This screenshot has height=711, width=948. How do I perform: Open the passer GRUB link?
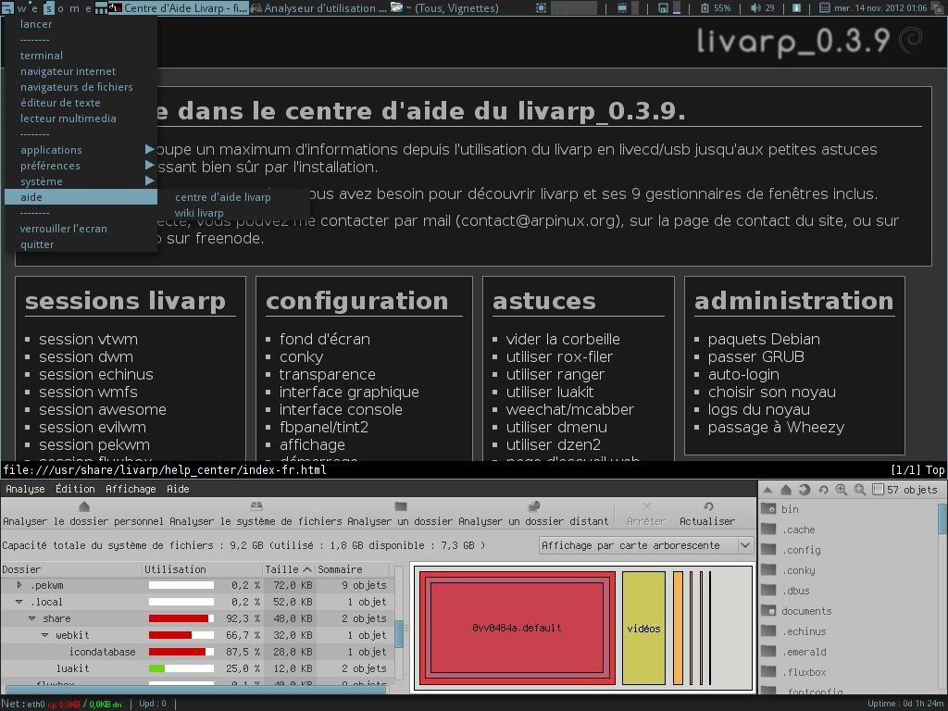(756, 356)
